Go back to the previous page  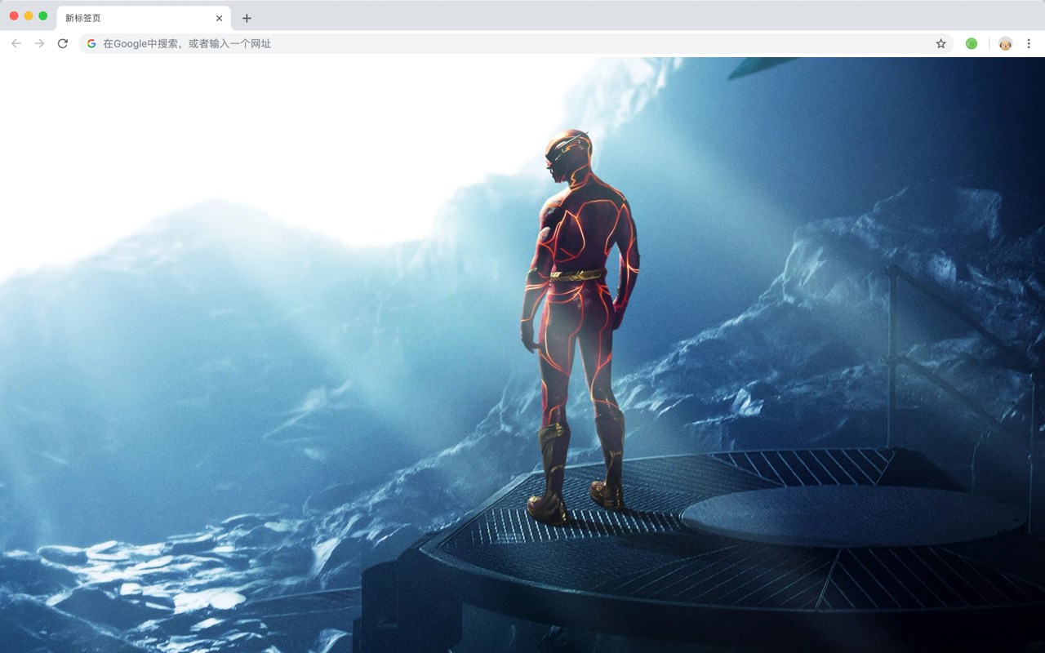click(16, 43)
